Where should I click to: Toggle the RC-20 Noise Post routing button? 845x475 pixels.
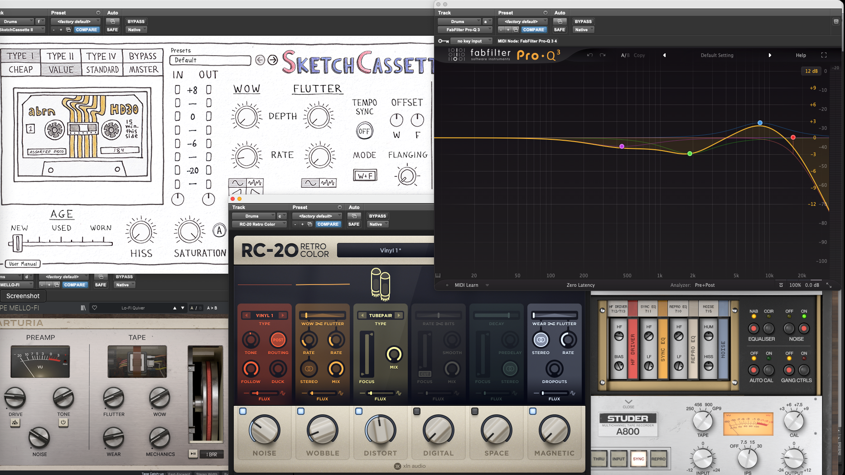click(x=278, y=340)
